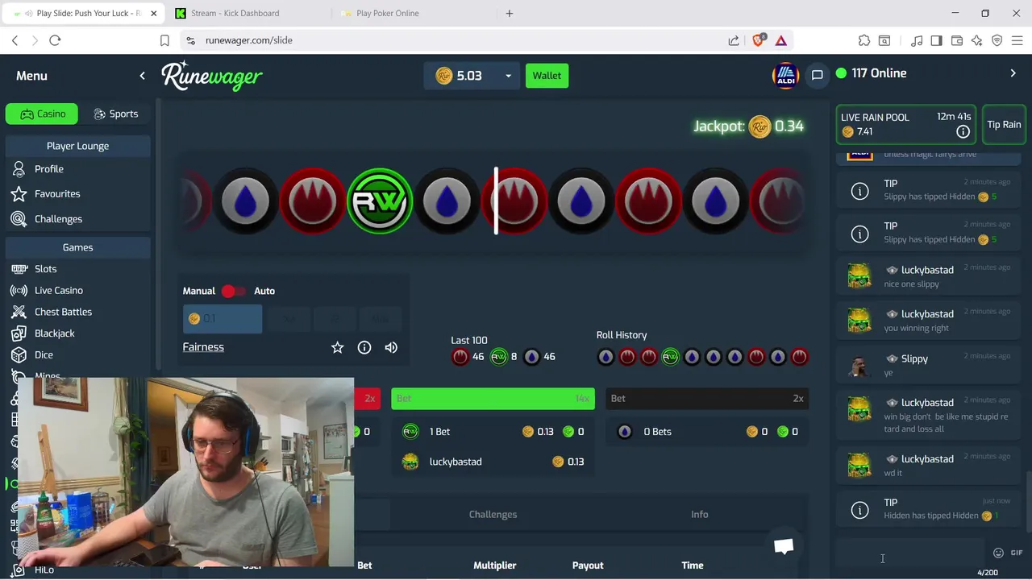Click the Time column header
The image size is (1032, 580).
tap(693, 565)
